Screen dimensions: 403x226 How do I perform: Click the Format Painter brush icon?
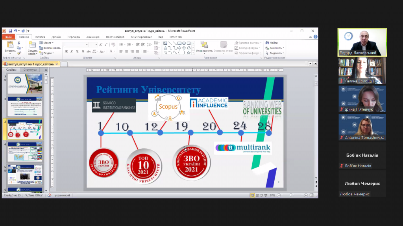pyautogui.click(x=18, y=53)
